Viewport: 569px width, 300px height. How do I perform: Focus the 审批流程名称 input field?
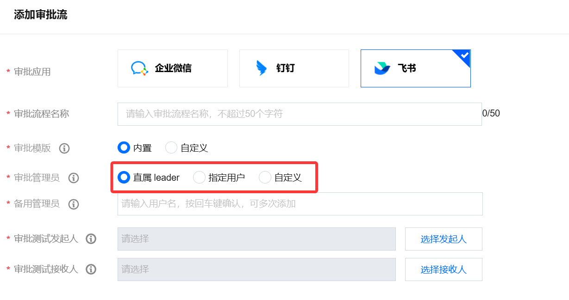coord(300,114)
